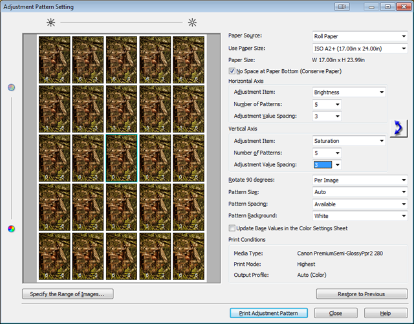Select the center highlighted pattern thumbnail
The image size is (414, 324).
[122, 158]
